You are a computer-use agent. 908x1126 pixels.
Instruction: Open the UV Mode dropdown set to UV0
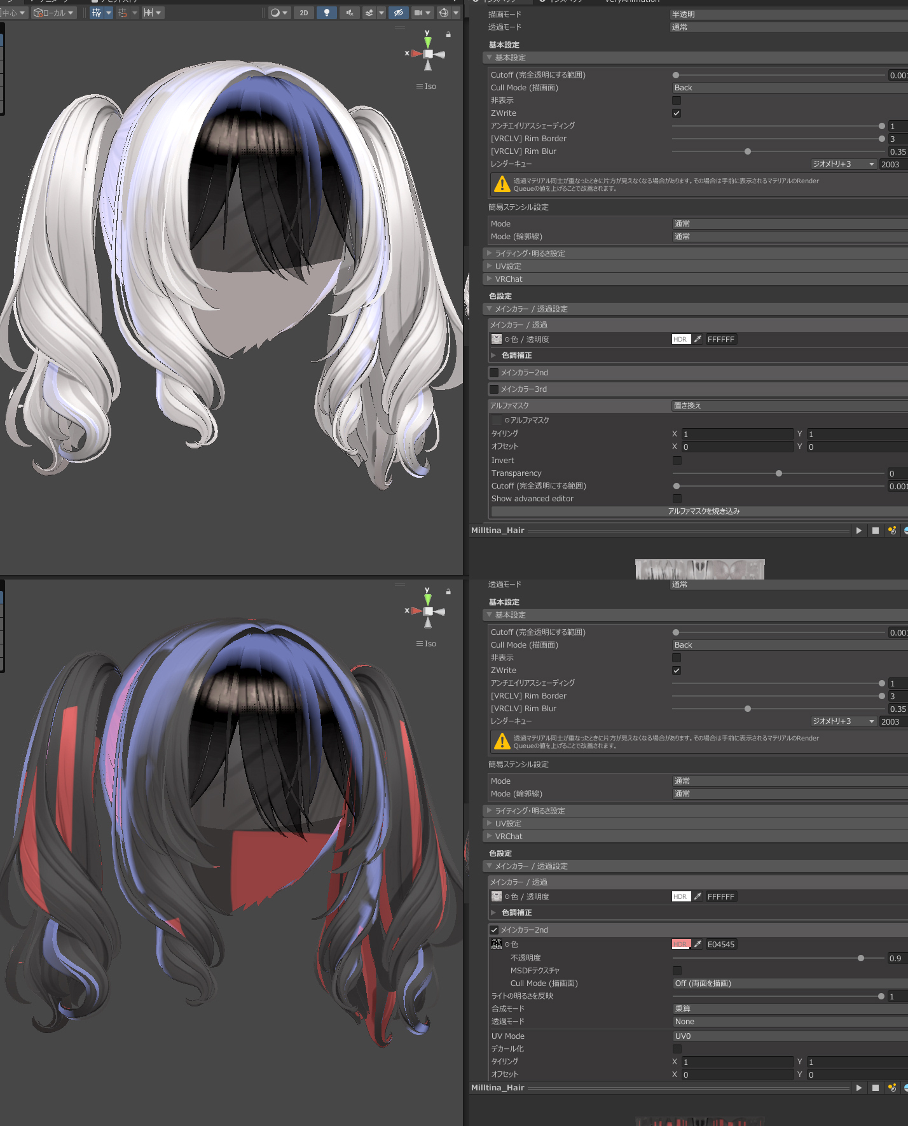coord(788,1036)
